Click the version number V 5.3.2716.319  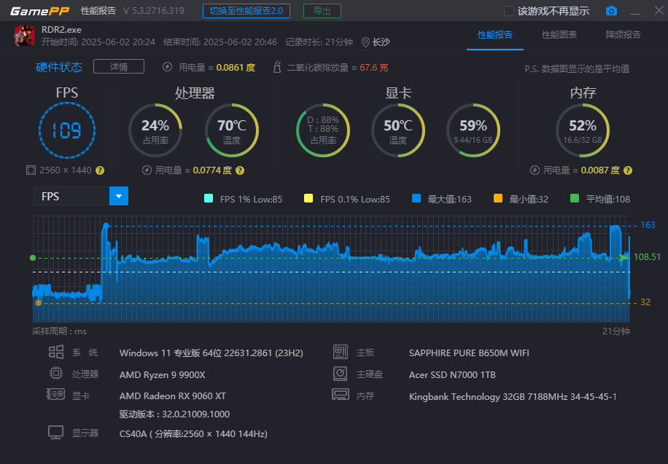pos(154,11)
